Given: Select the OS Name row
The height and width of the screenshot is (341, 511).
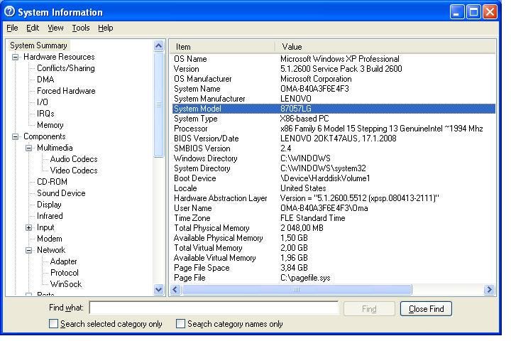Looking at the screenshot, I should [334, 59].
